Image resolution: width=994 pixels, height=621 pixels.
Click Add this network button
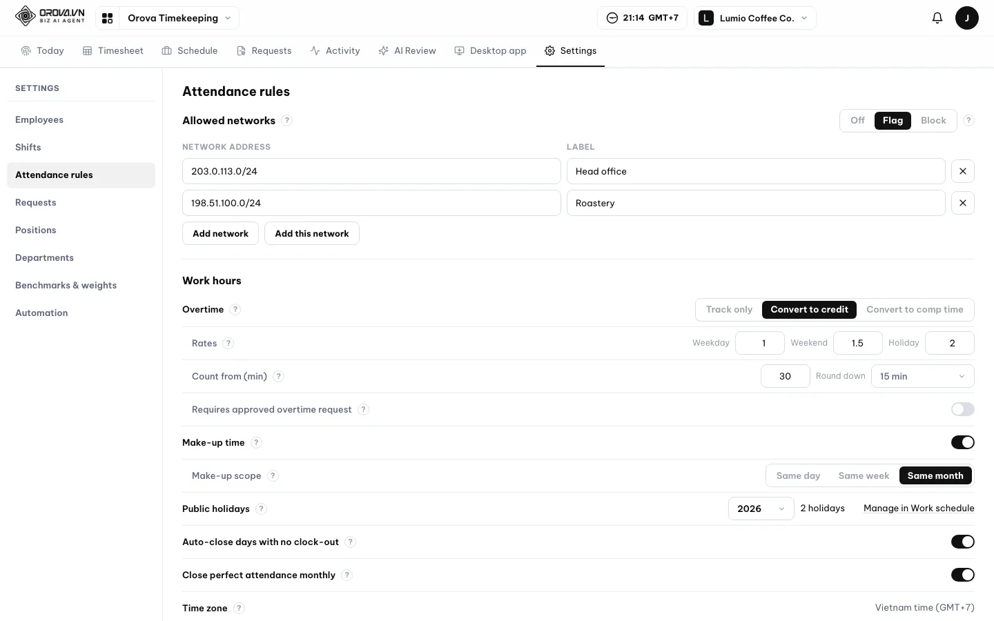312,233
